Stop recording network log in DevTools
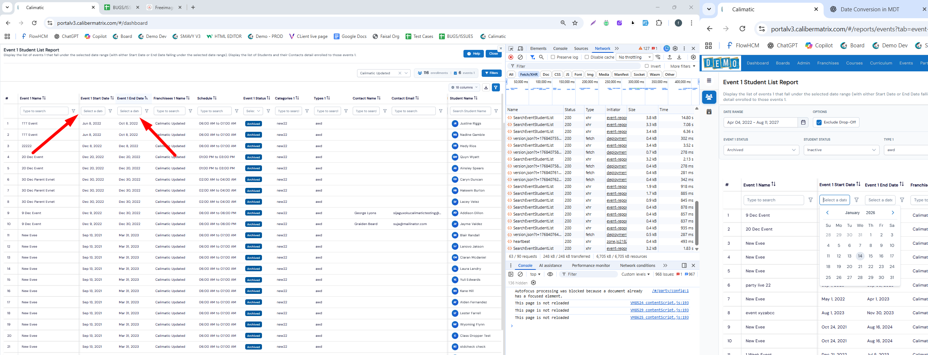This screenshot has width=928, height=355. click(x=511, y=57)
